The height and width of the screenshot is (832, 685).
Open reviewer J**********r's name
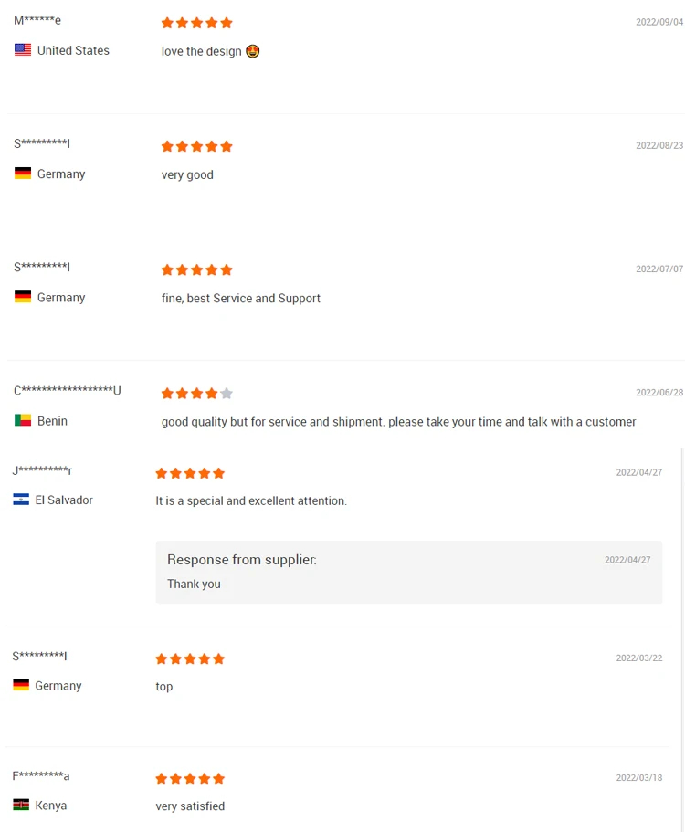click(42, 470)
